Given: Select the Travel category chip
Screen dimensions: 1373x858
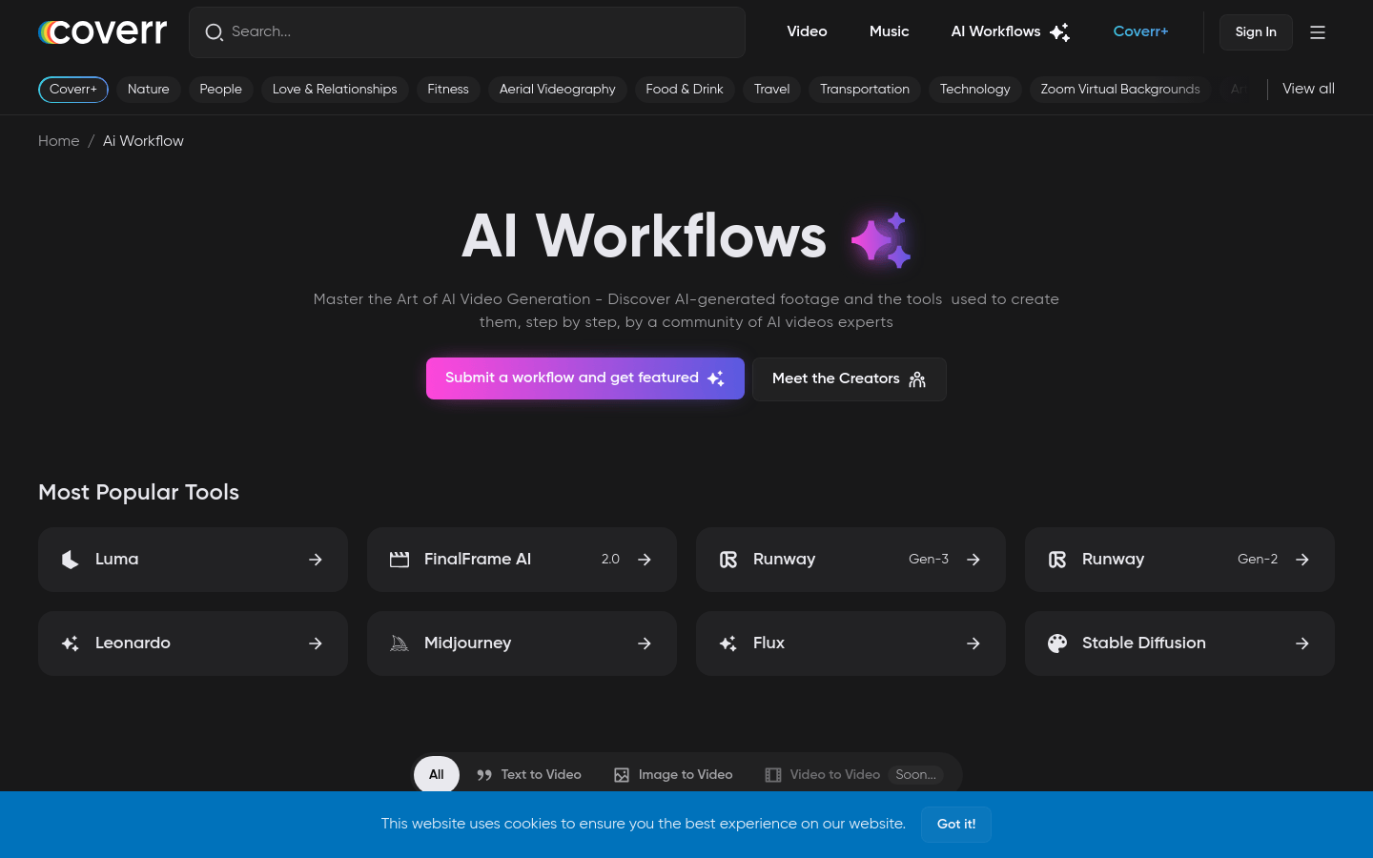Looking at the screenshot, I should [772, 90].
